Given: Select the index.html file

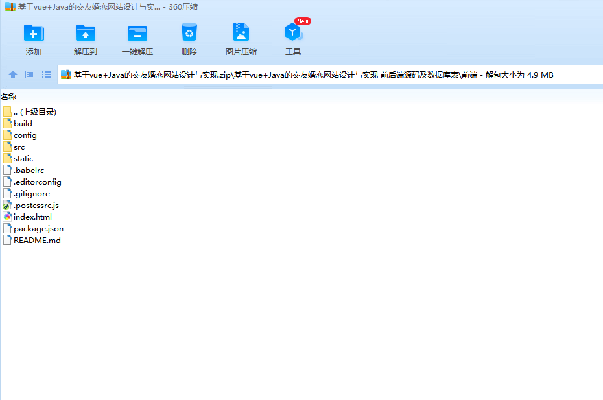Looking at the screenshot, I should click(27, 217).
